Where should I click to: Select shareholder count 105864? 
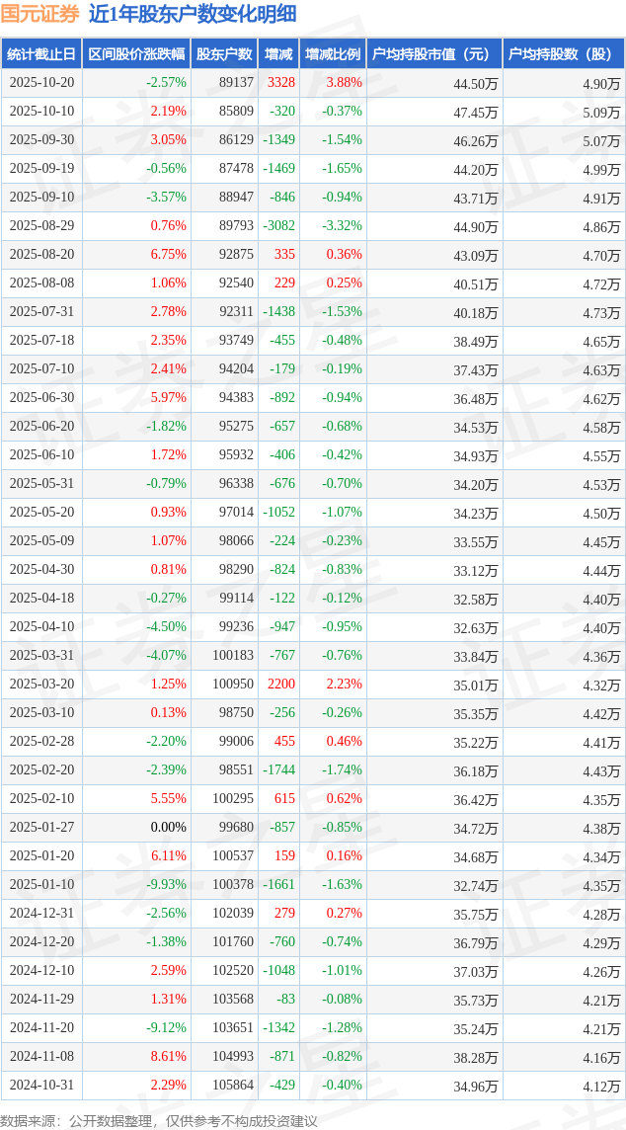coord(233,1086)
